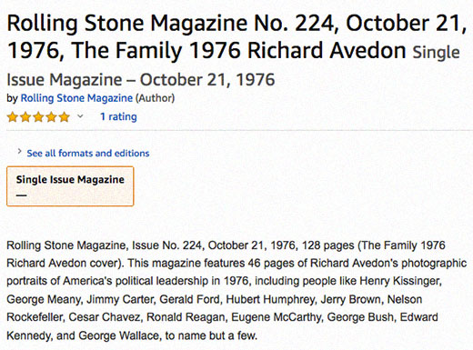Viewport: 473px width, 350px height.
Task: Click the second gold rating star
Action: 25,116
